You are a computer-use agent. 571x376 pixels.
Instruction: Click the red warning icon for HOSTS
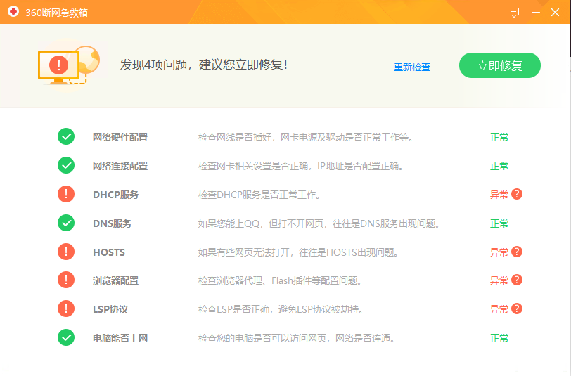click(66, 252)
